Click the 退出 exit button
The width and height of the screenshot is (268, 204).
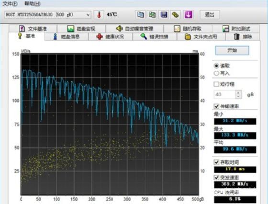click(x=210, y=15)
